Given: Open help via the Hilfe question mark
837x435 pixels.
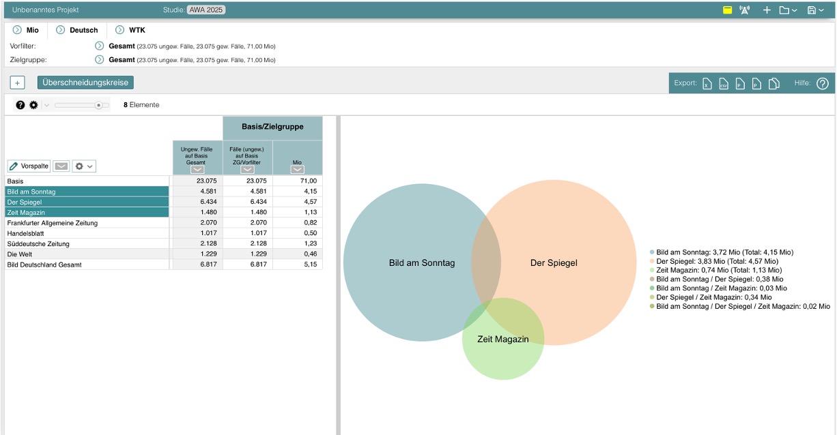Looking at the screenshot, I should [x=822, y=84].
